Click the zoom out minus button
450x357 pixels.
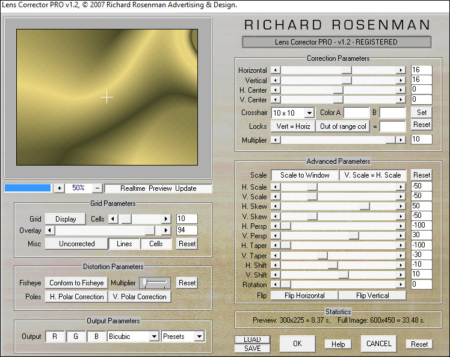[97, 188]
